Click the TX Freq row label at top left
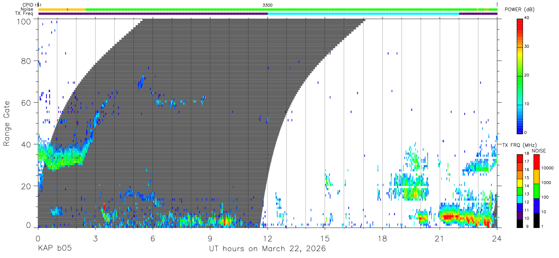This screenshot has width=559, height=258. coord(24,14)
